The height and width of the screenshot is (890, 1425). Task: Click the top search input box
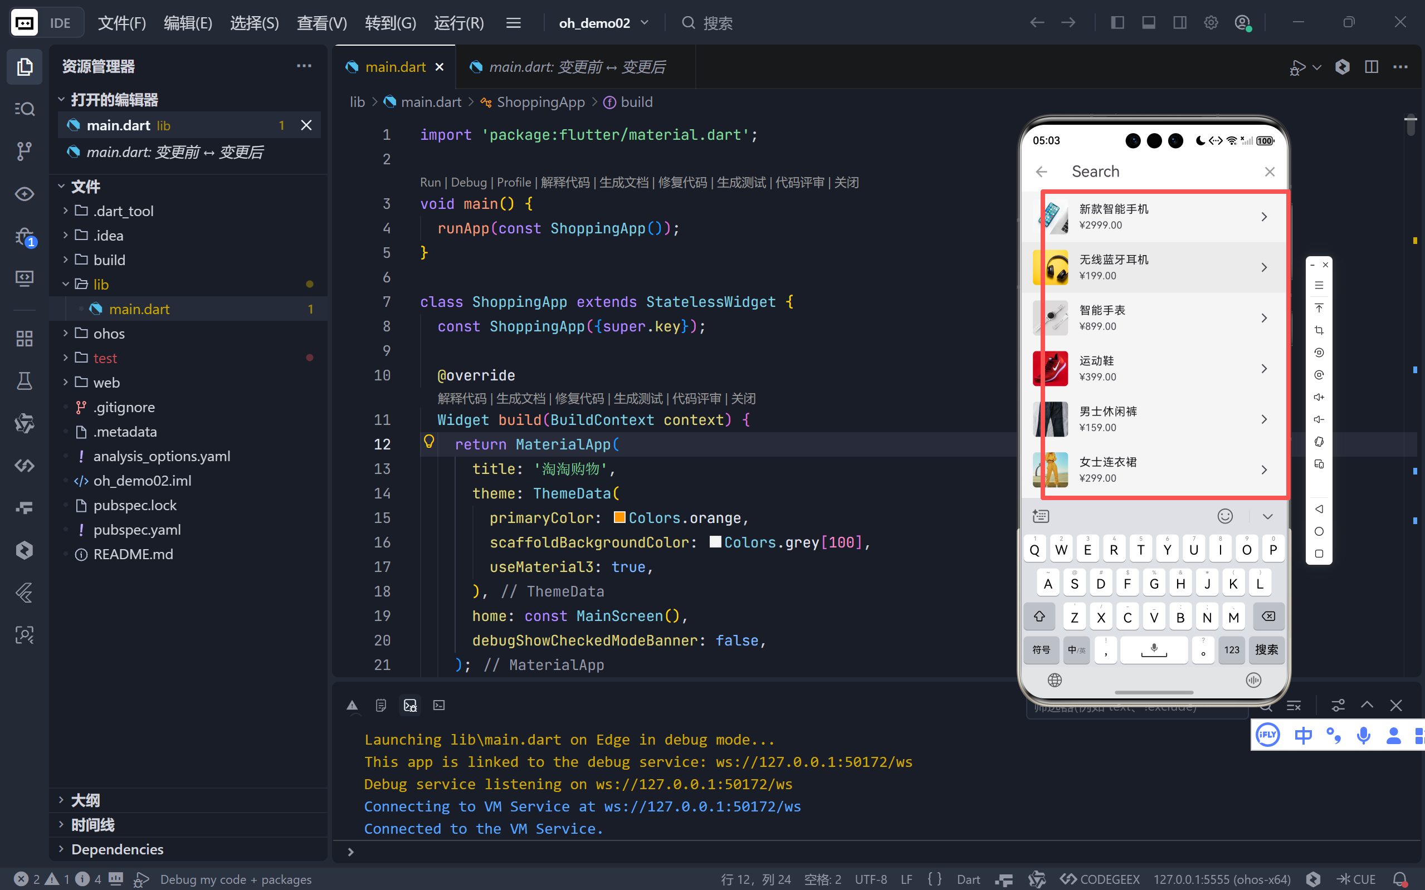coord(718,23)
